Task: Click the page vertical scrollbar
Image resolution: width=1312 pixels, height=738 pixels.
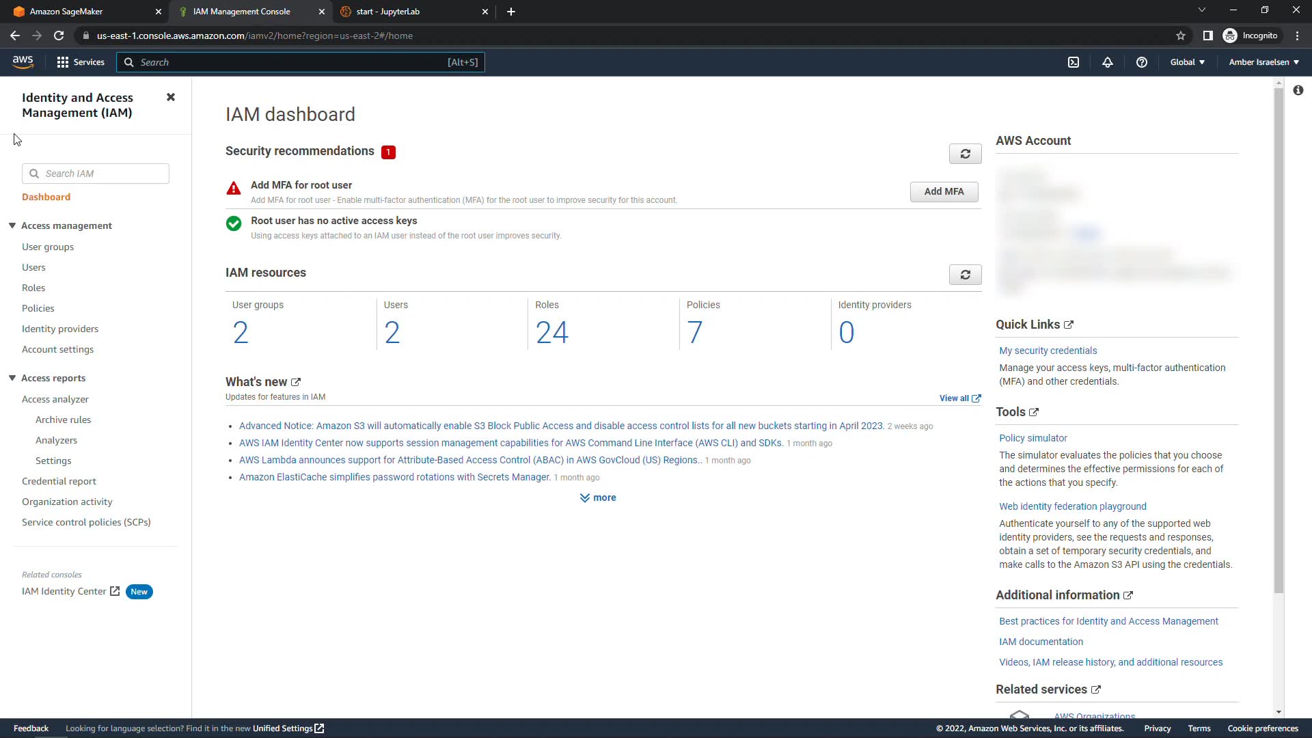Action: [1279, 342]
